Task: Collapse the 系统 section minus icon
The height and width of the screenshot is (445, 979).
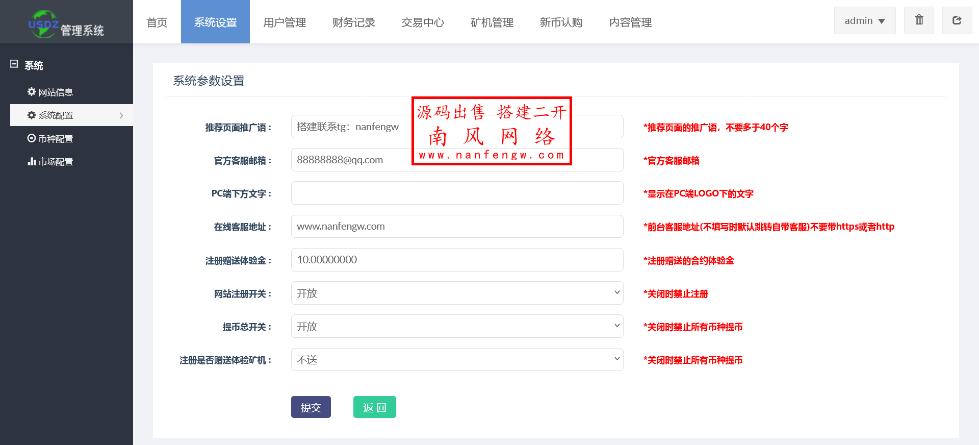Action: [14, 64]
